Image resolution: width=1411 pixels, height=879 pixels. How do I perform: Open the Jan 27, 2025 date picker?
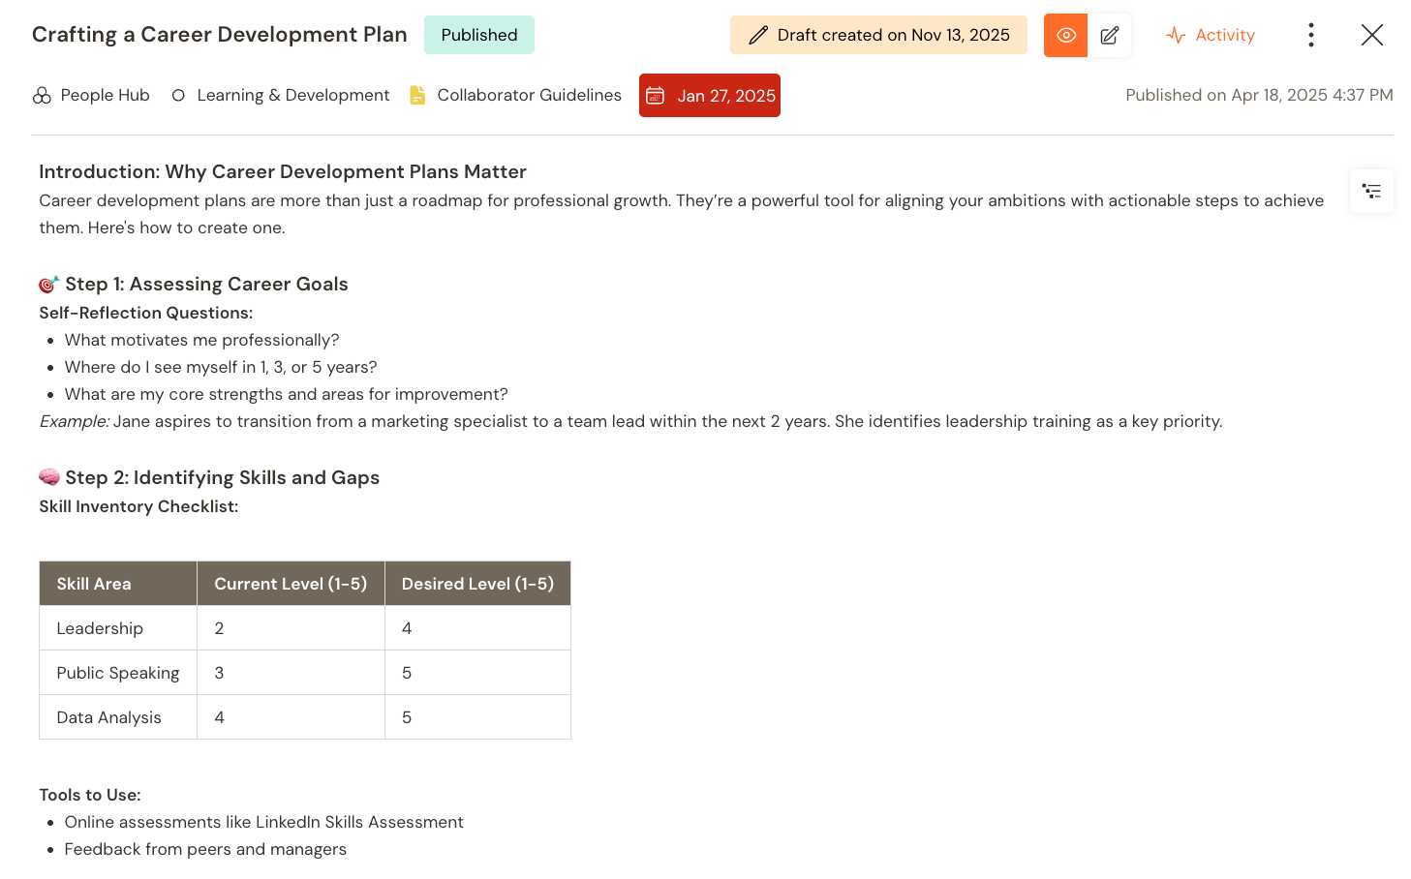coord(709,95)
